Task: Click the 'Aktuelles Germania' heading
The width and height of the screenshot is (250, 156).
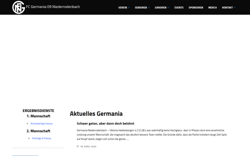Action: [x=96, y=114]
